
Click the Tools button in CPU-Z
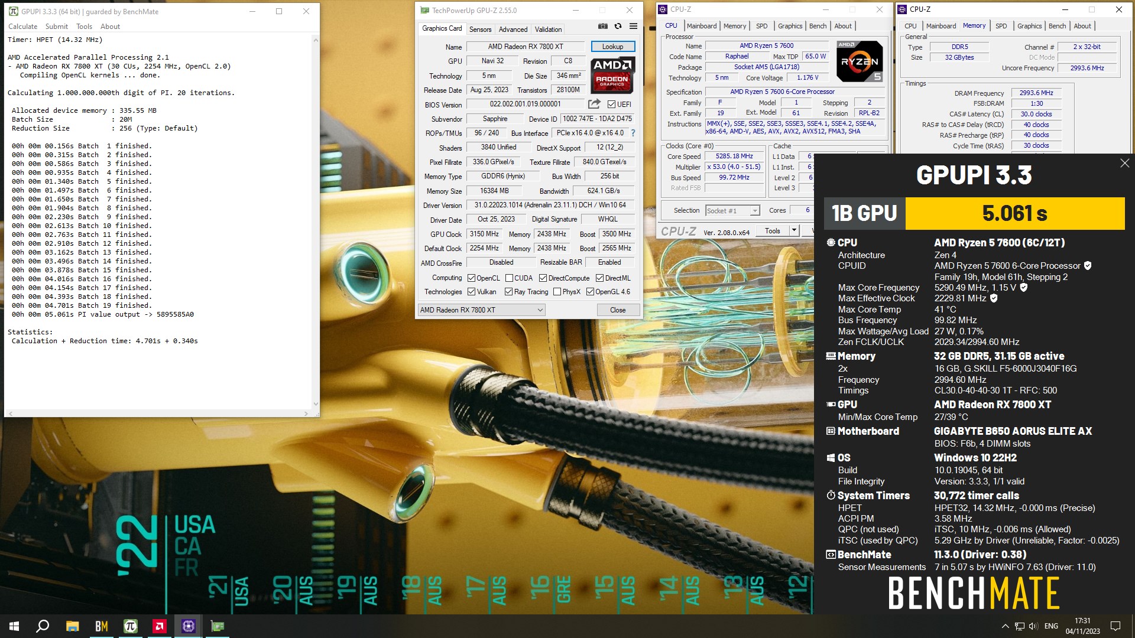pyautogui.click(x=772, y=231)
